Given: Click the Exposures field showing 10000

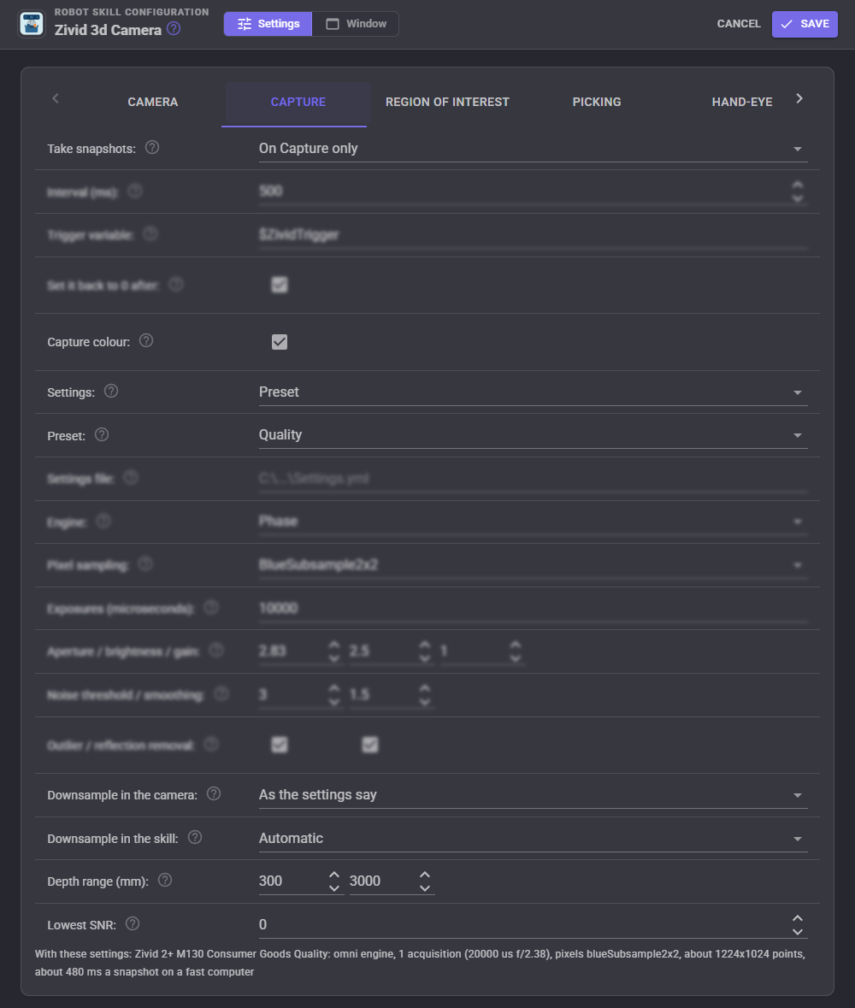Looking at the screenshot, I should pos(533,608).
